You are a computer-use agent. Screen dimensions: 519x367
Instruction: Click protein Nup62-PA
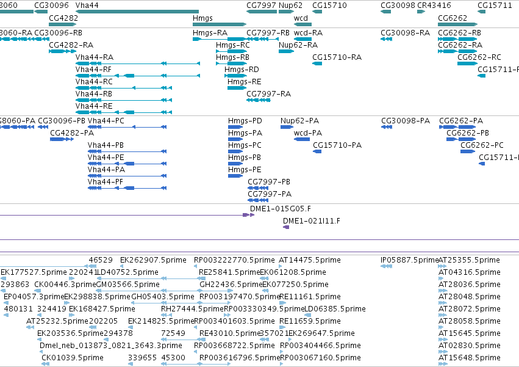299,121
